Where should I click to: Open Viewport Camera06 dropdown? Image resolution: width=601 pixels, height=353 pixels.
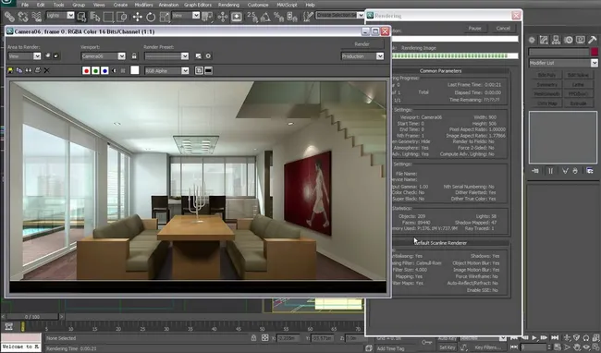tap(104, 56)
